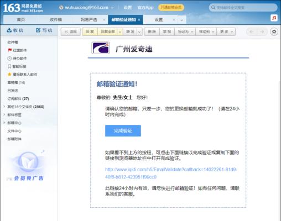Open 星标联系人邮件 folder

pos(25,75)
